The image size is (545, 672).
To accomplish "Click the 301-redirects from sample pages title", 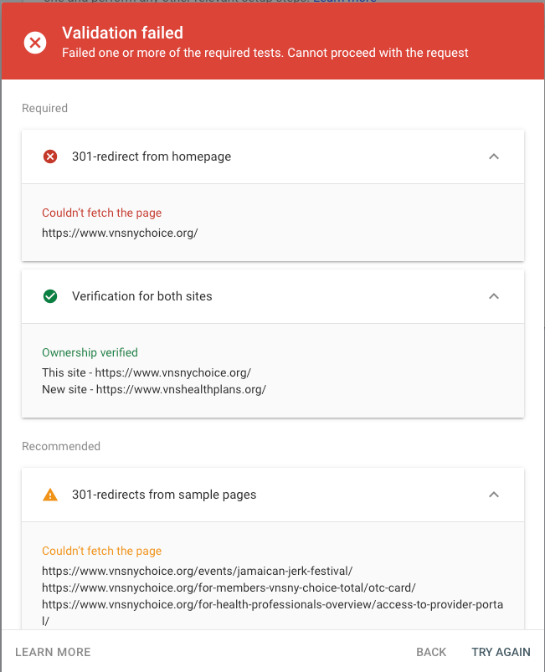I will coord(164,495).
